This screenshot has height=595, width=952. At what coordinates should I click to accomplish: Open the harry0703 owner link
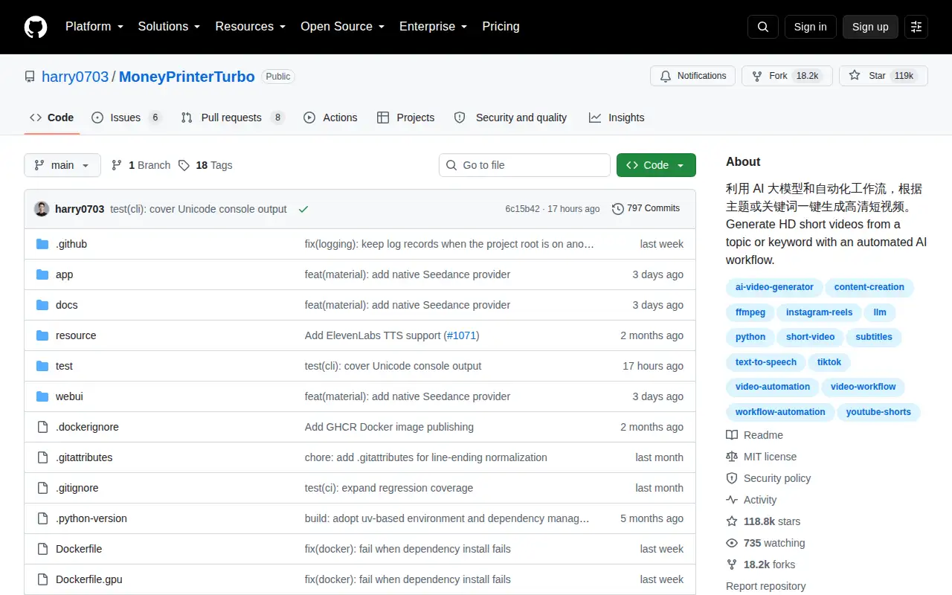point(75,77)
